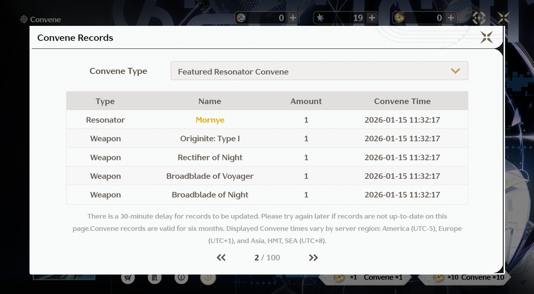The width and height of the screenshot is (534, 294).
Task: Click the convene history clock icon
Action: pyautogui.click(x=208, y=278)
